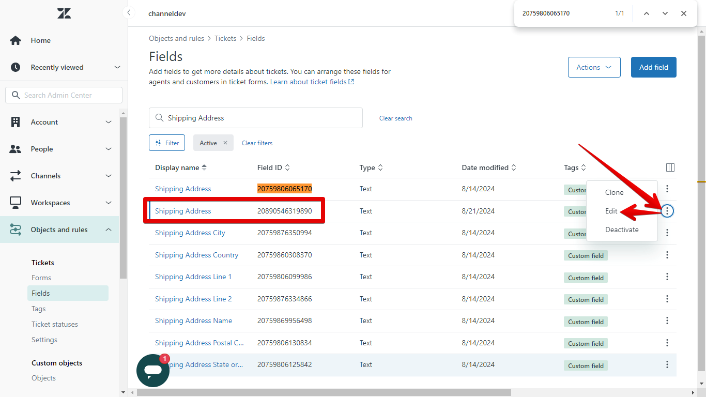This screenshot has width=706, height=397.
Task: Click the Recently viewed clock icon
Action: tap(16, 67)
